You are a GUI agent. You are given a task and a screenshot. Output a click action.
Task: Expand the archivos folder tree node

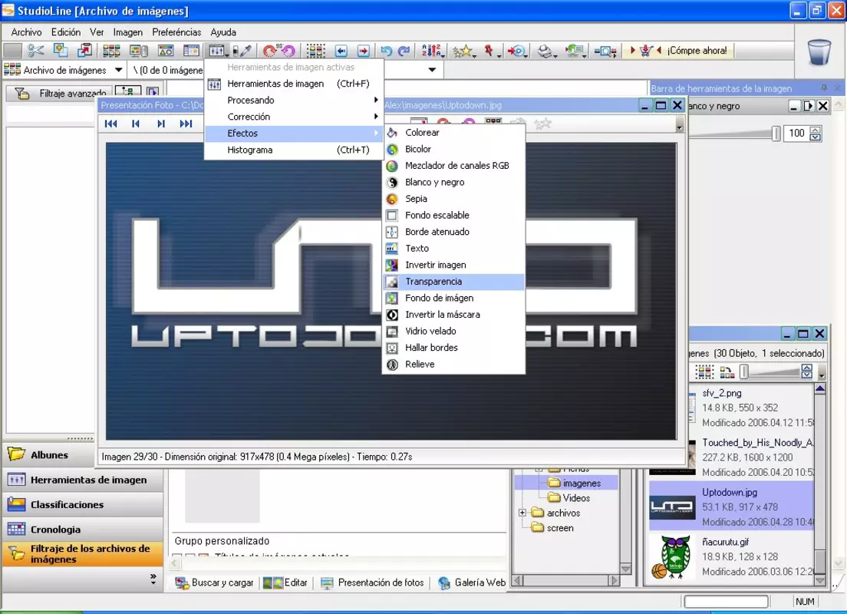click(x=522, y=513)
